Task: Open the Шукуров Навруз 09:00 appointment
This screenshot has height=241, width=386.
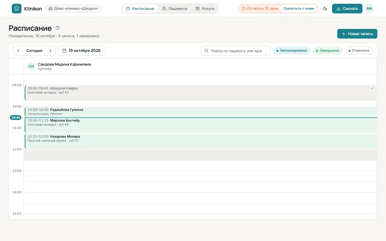Action: (201, 93)
